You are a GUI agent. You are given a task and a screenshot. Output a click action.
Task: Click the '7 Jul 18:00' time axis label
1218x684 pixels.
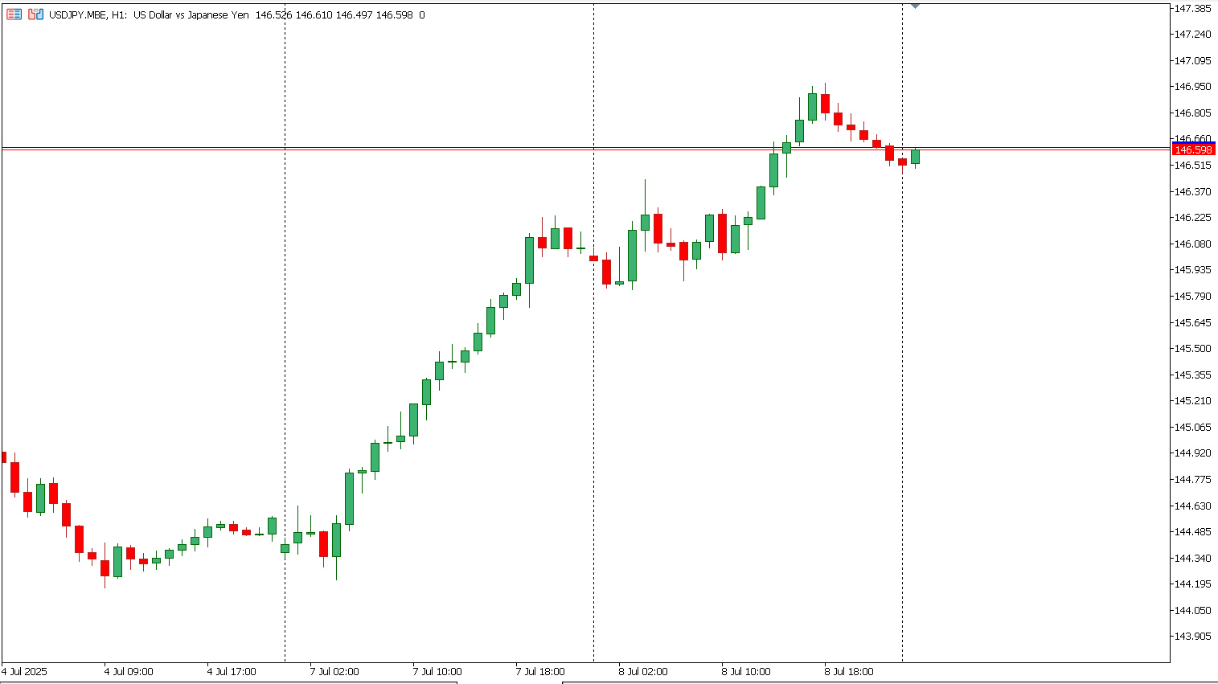540,672
